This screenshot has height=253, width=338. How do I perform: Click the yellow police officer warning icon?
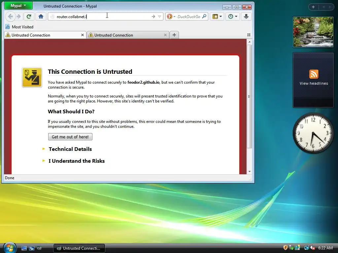[x=32, y=77]
